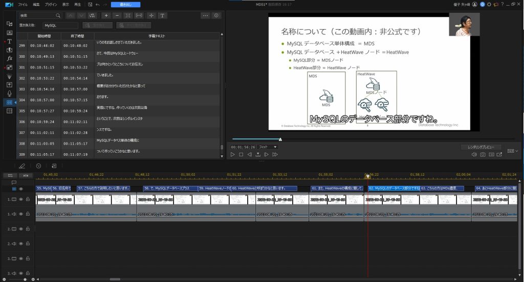Image resolution: width=524 pixels, height=282 pixels.
Task: Click the timeline zoom slider handle
Action: coord(25,279)
